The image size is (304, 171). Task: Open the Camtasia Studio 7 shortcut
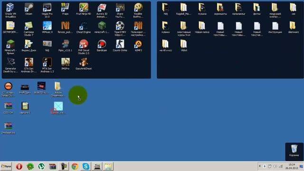(28, 26)
